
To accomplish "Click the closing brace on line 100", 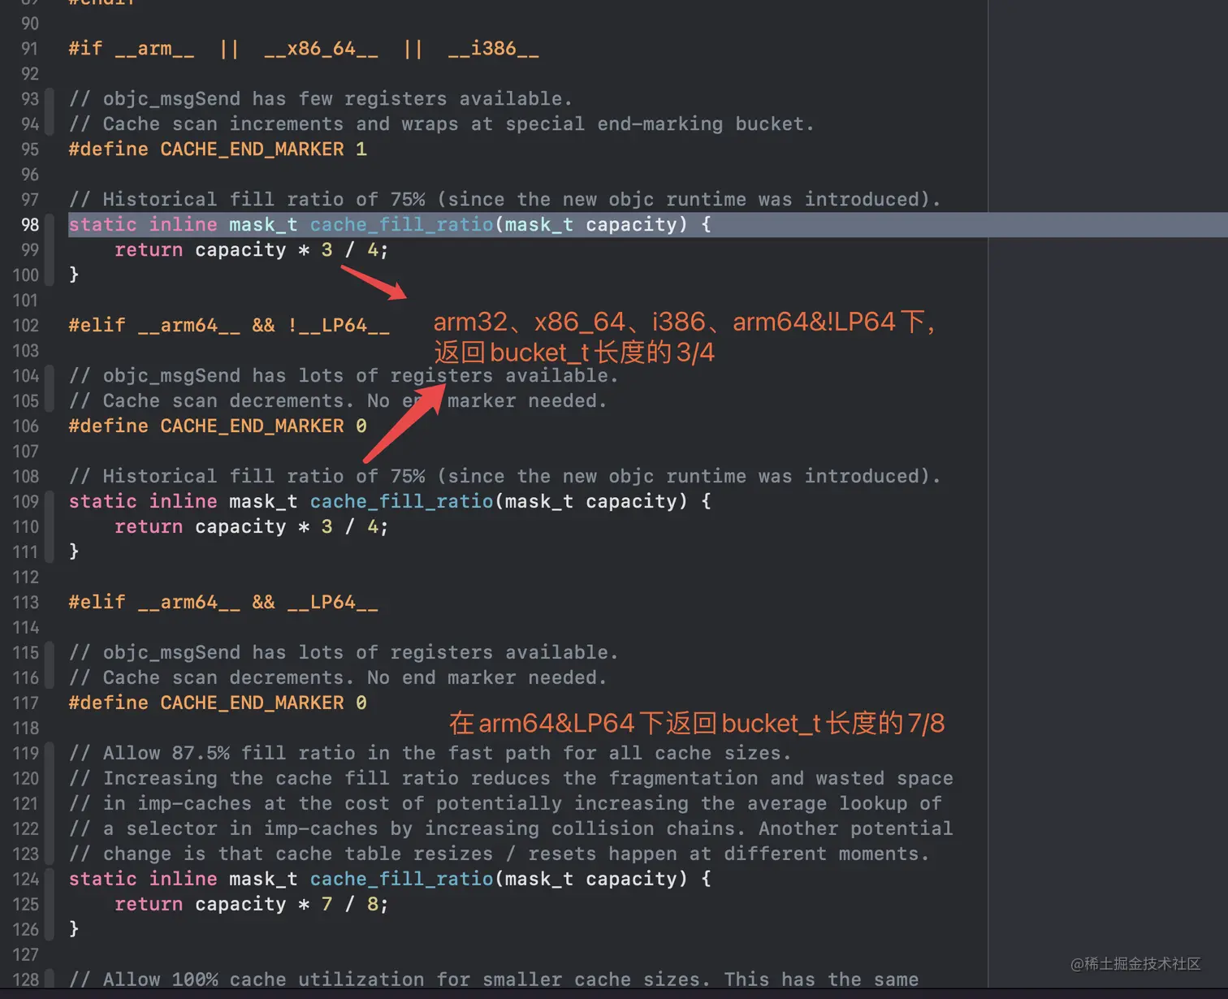I will coord(74,275).
